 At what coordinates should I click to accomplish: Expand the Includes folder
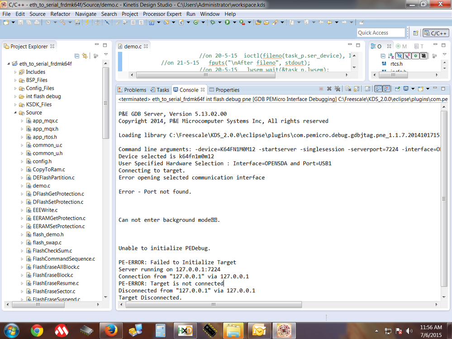15,72
